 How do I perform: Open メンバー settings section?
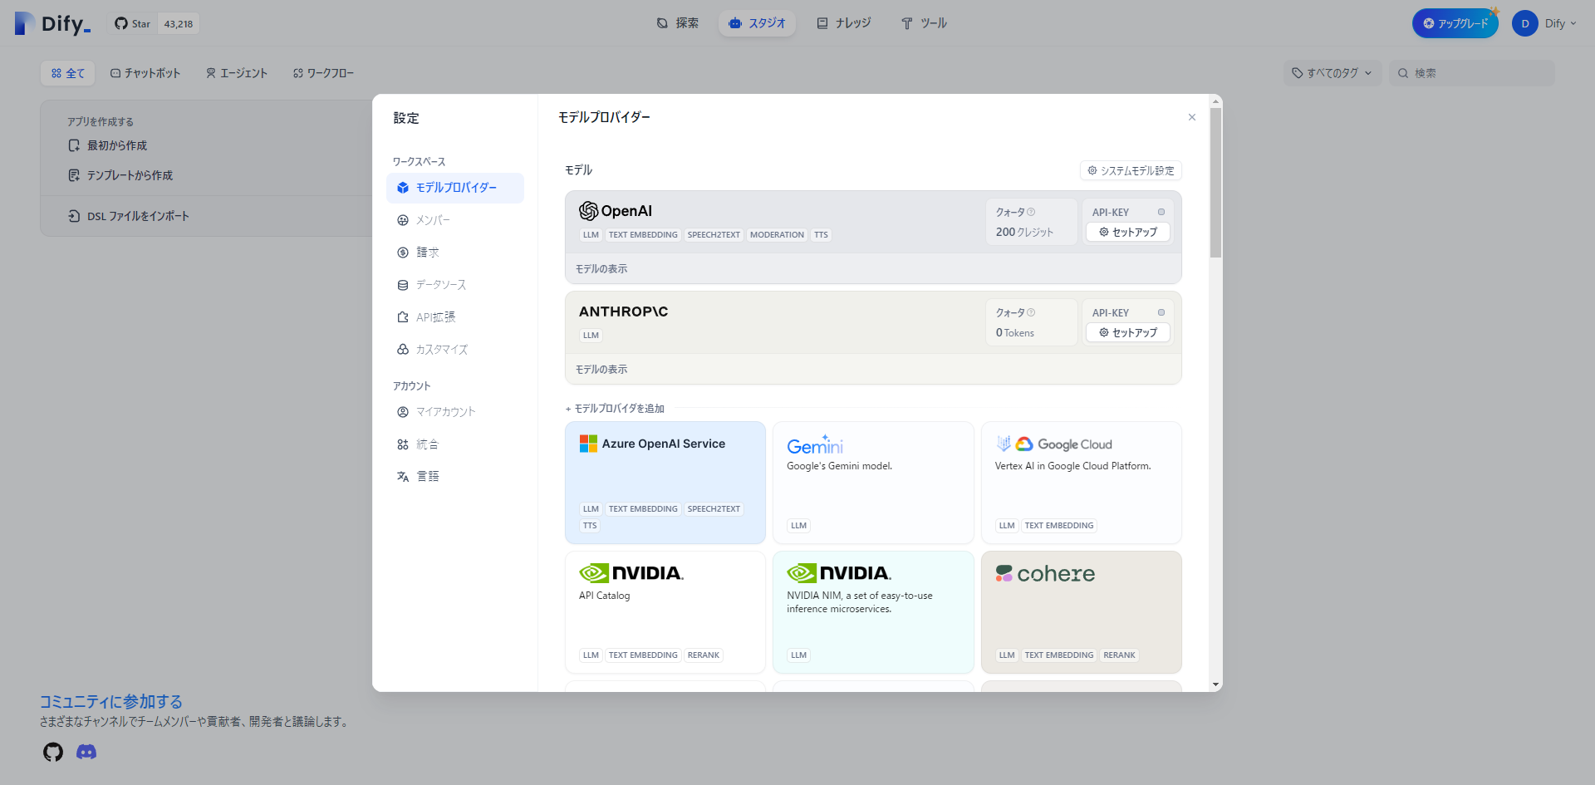pos(455,220)
